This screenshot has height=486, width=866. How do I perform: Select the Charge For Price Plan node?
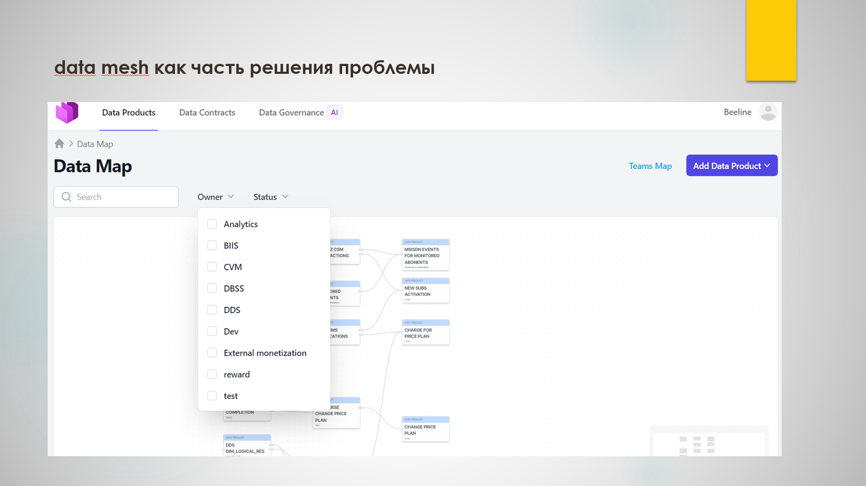pos(425,333)
